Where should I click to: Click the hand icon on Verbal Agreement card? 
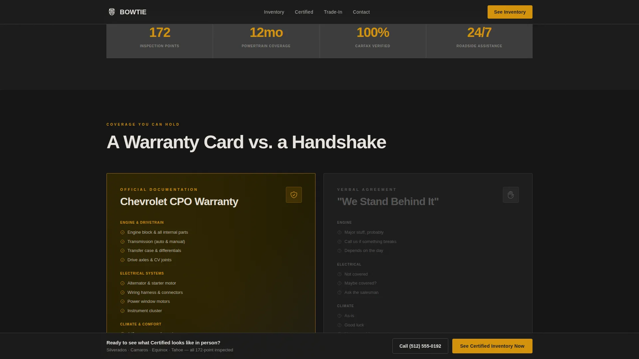pos(511,195)
